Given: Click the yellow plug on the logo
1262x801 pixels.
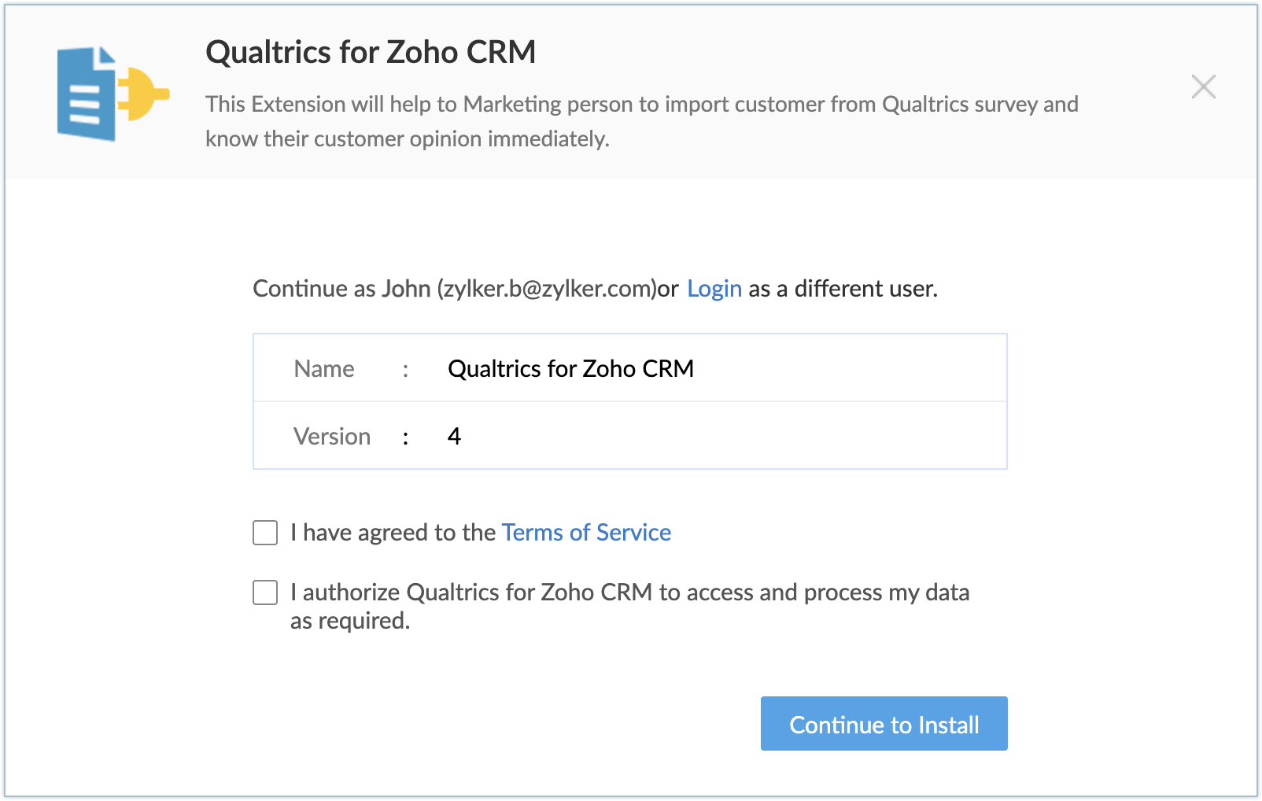Looking at the screenshot, I should pyautogui.click(x=144, y=94).
